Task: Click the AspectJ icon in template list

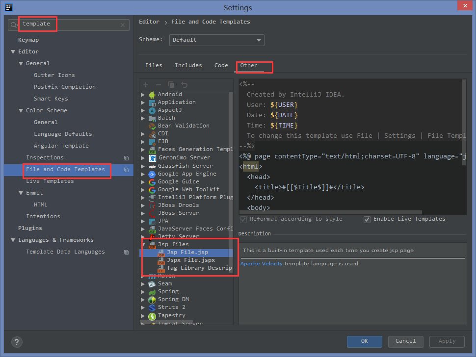Action: [x=152, y=110]
